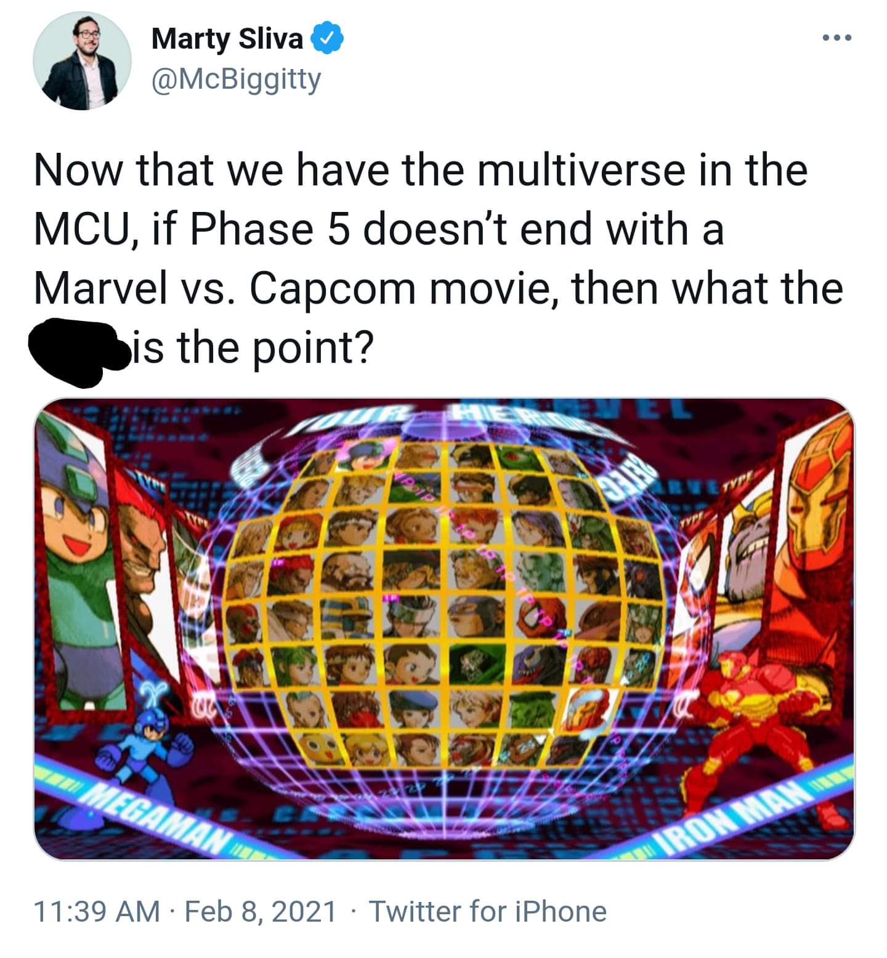
Task: Open the Marty Sliva display name
Action: (227, 39)
